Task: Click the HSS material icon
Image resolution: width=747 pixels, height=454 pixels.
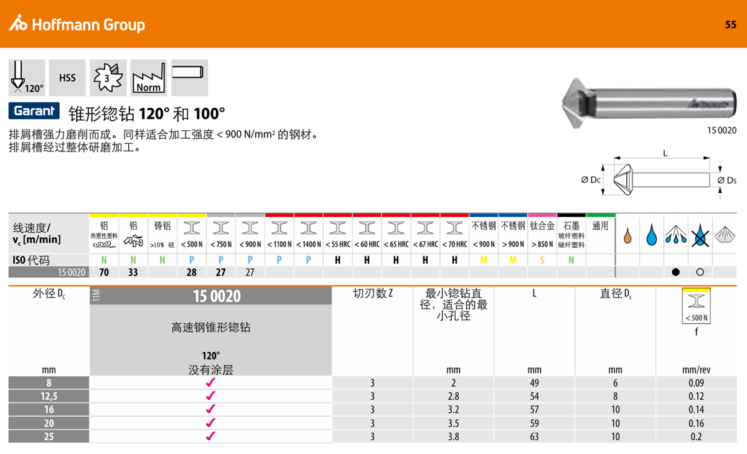Action: [67, 78]
